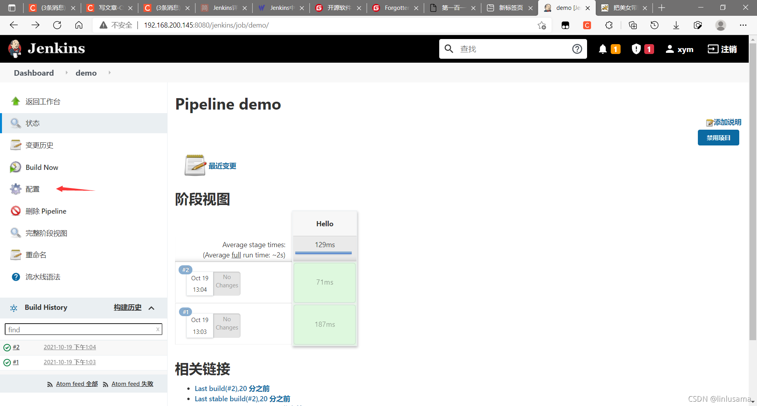The image size is (757, 406).
Task: Open 流水线语法 help link
Action: point(43,277)
